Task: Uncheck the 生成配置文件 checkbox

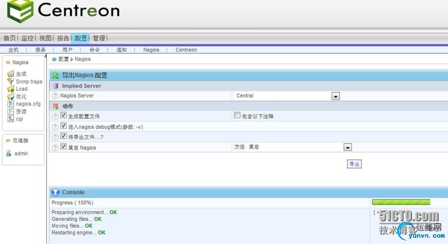Action: [63, 115]
